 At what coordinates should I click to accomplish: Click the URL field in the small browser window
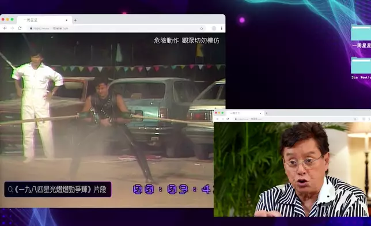tap(296, 119)
